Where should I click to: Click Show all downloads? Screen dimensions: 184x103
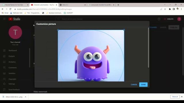click(x=175, y=97)
